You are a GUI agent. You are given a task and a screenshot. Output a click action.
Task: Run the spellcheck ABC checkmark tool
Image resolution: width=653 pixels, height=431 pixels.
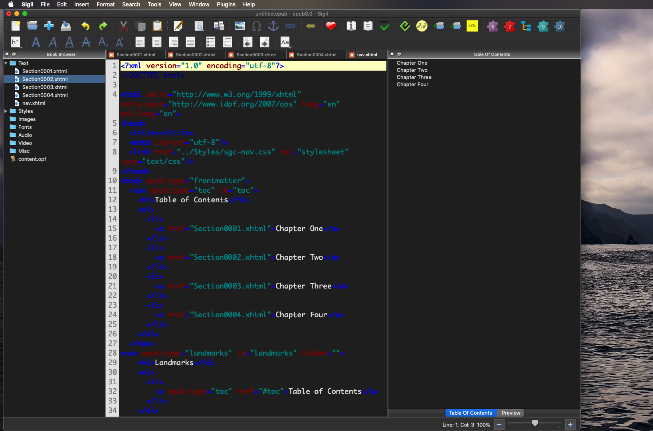384,26
